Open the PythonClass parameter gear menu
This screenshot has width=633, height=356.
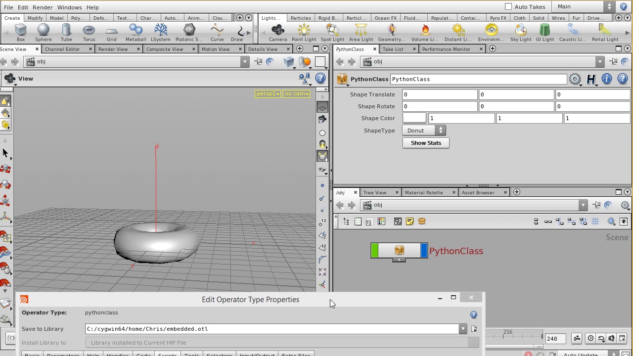(x=575, y=79)
